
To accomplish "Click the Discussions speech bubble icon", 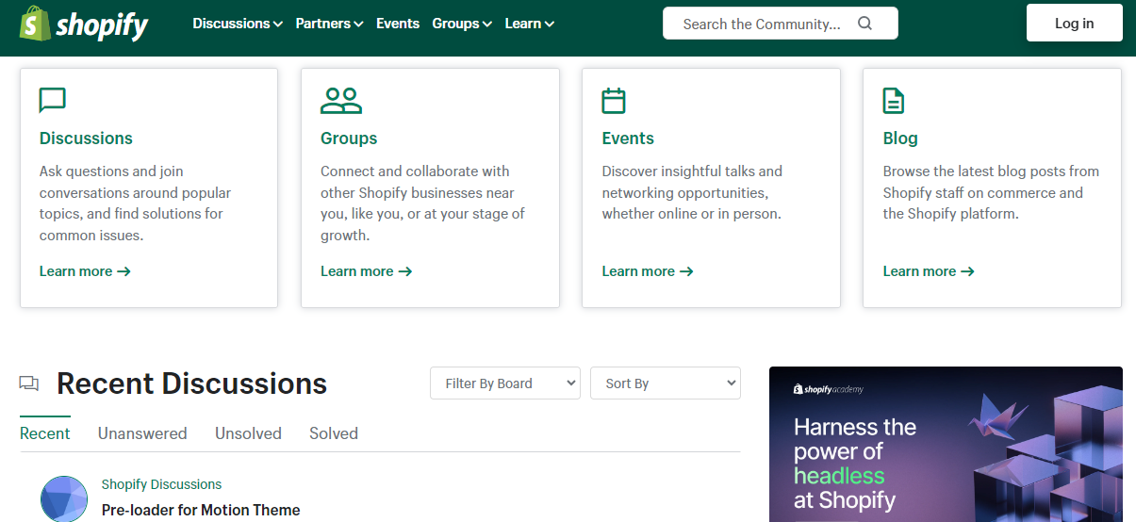I will [53, 100].
